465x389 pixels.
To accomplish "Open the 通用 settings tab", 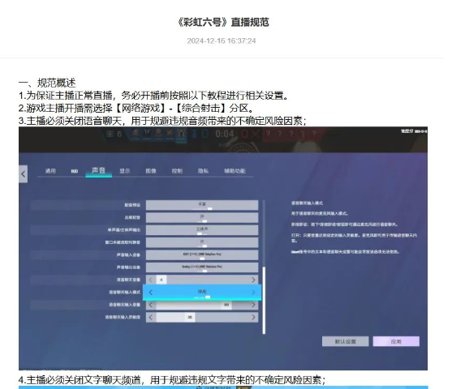I will coord(50,171).
